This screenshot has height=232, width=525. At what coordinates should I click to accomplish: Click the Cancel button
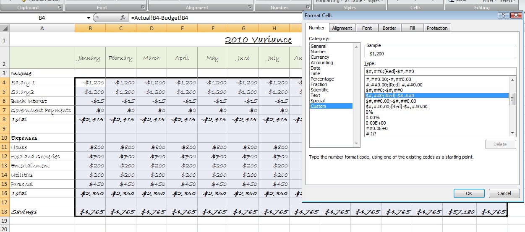(504, 193)
